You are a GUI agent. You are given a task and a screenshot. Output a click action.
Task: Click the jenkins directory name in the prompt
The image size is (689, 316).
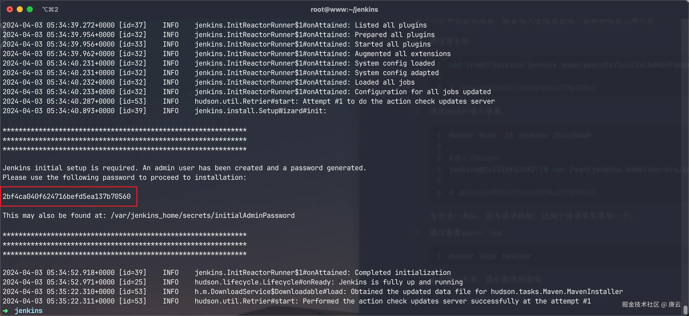pos(28,311)
